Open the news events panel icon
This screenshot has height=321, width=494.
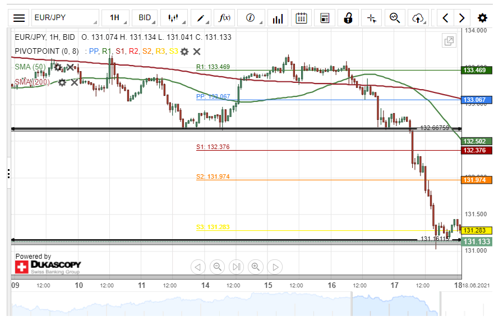[325, 18]
